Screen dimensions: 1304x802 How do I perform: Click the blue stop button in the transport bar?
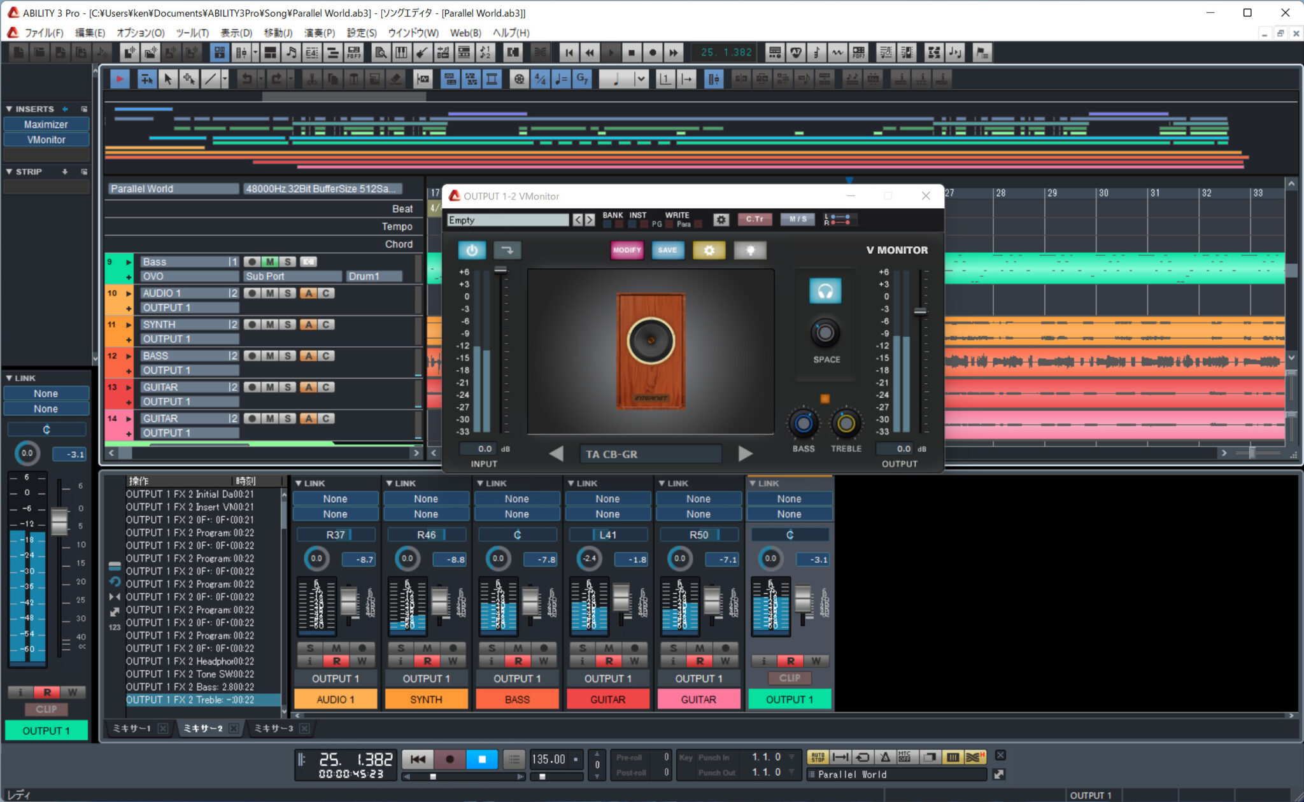coord(482,759)
